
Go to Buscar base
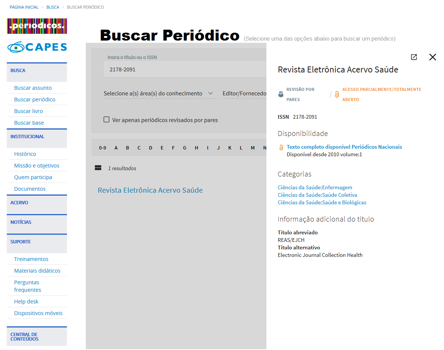(29, 123)
